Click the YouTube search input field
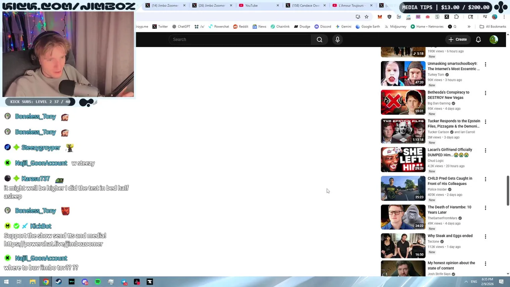Screen dimensions: 510x287 [x=240, y=39]
